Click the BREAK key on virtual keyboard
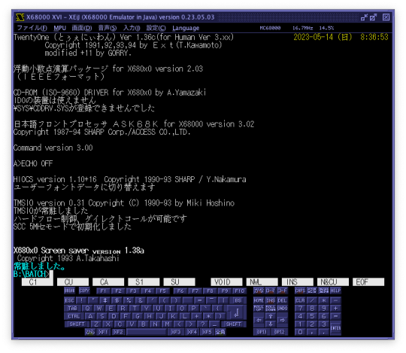The width and height of the screenshot is (406, 353). pyautogui.click(x=69, y=291)
